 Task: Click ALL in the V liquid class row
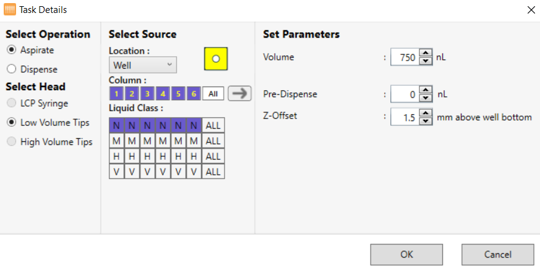(x=213, y=172)
